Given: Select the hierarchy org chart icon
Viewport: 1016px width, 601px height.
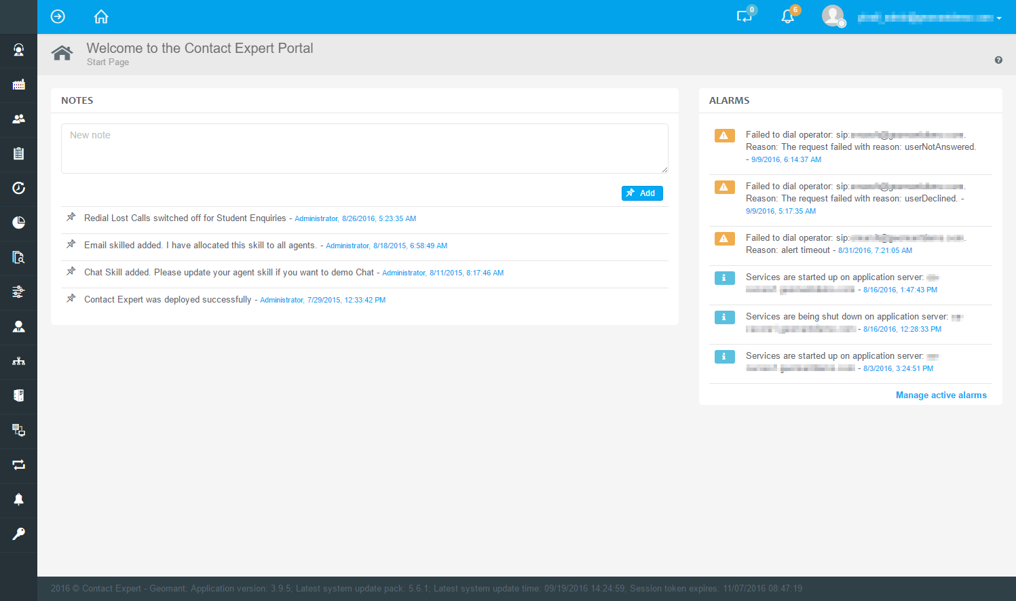Looking at the screenshot, I should 18,361.
